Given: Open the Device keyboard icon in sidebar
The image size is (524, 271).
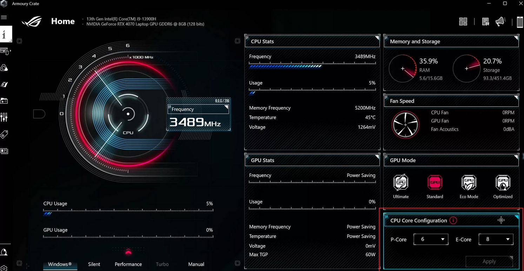Looking at the screenshot, I should click(x=5, y=51).
